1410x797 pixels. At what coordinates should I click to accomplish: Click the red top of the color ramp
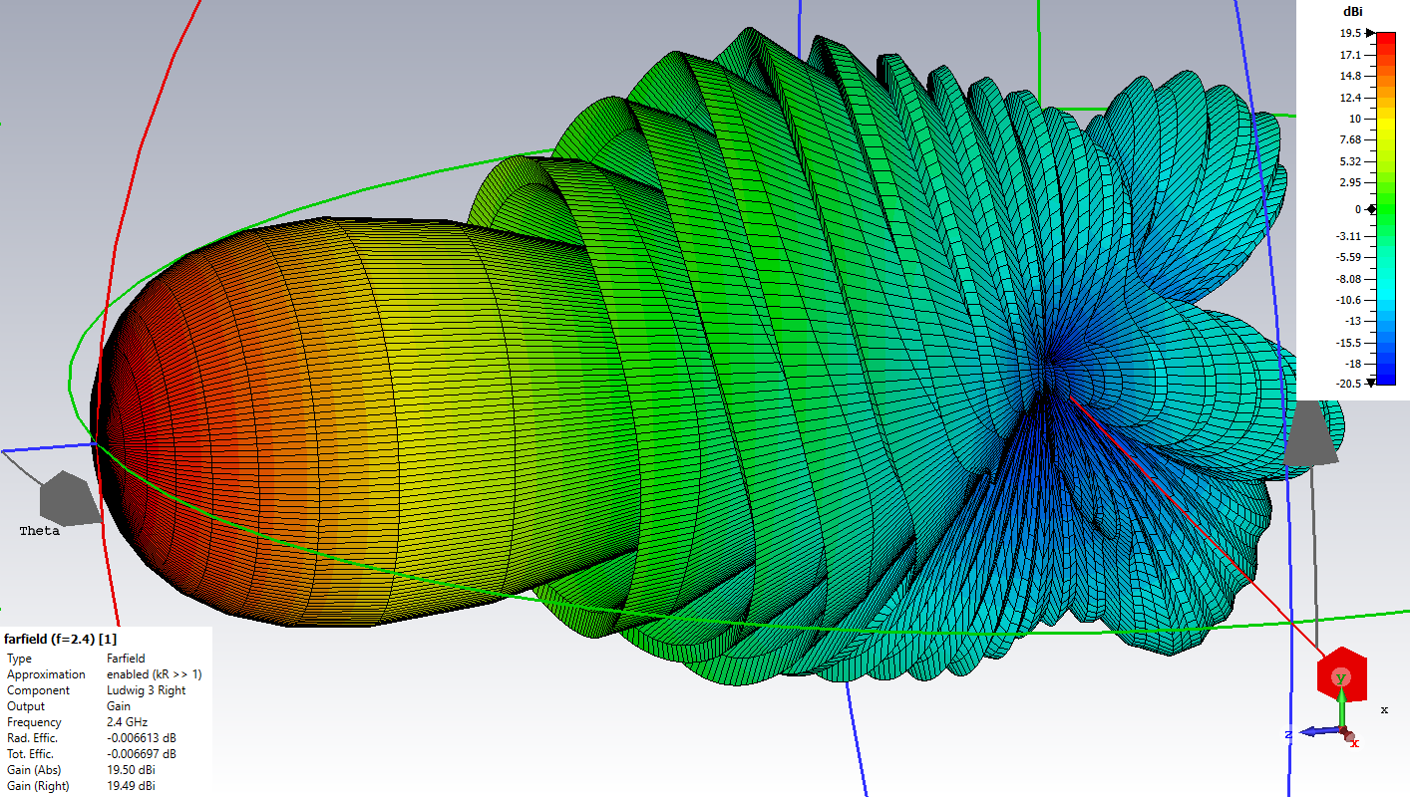click(x=1386, y=42)
